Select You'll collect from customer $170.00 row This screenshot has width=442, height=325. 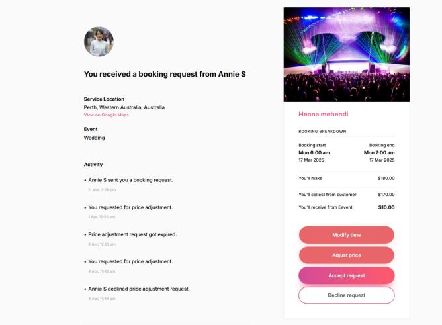pyautogui.click(x=347, y=195)
